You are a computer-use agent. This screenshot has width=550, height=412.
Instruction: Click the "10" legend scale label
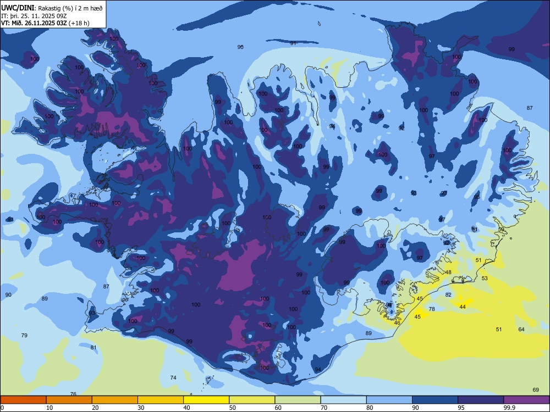[50, 408]
